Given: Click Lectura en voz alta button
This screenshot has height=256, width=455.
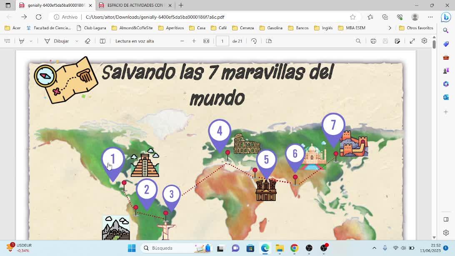Looking at the screenshot, I should coord(134,41).
